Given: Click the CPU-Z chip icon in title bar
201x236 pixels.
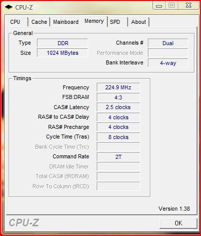Looking at the screenshot, I should click(8, 7).
